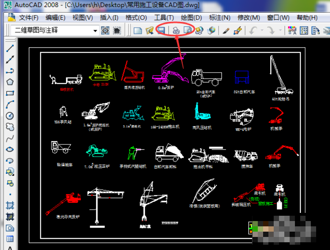330x250 pixels.
Task: Select the Polygon tool
Action: 10,82
